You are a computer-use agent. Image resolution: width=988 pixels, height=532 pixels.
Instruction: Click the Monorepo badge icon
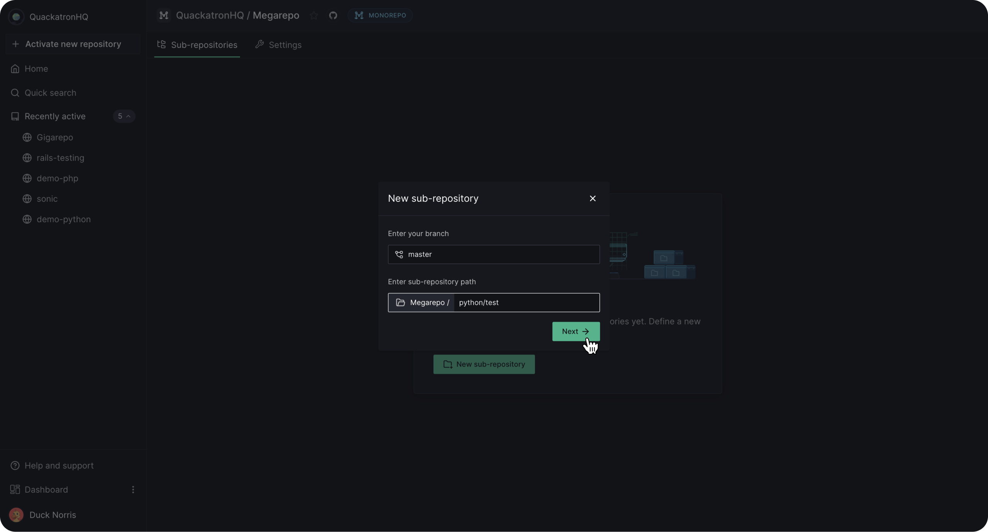click(359, 15)
